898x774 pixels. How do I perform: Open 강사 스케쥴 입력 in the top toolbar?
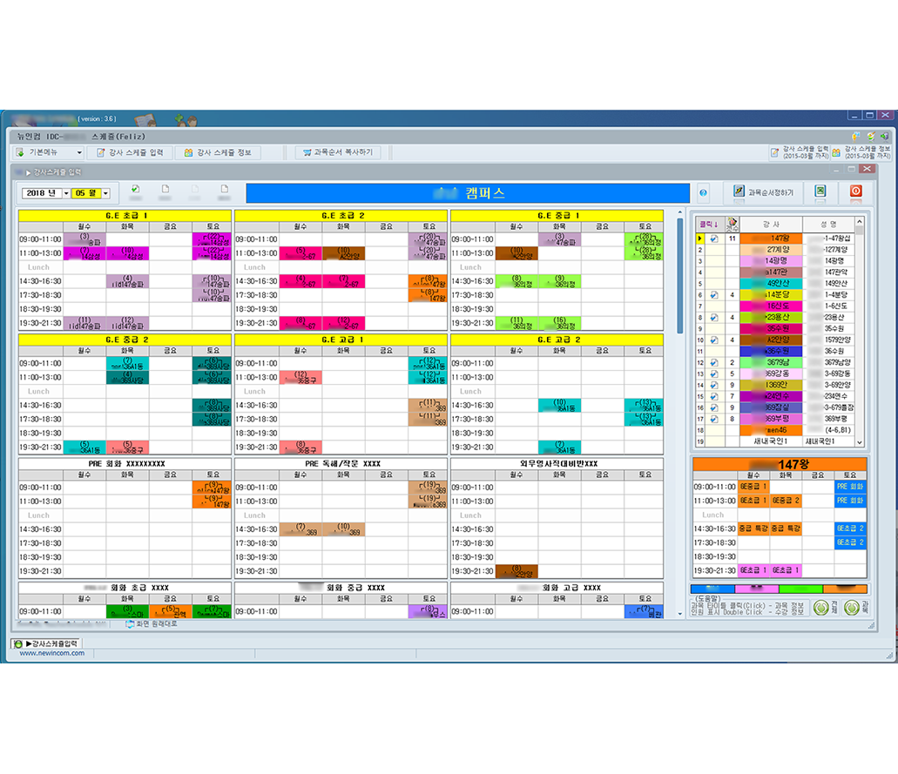point(129,152)
